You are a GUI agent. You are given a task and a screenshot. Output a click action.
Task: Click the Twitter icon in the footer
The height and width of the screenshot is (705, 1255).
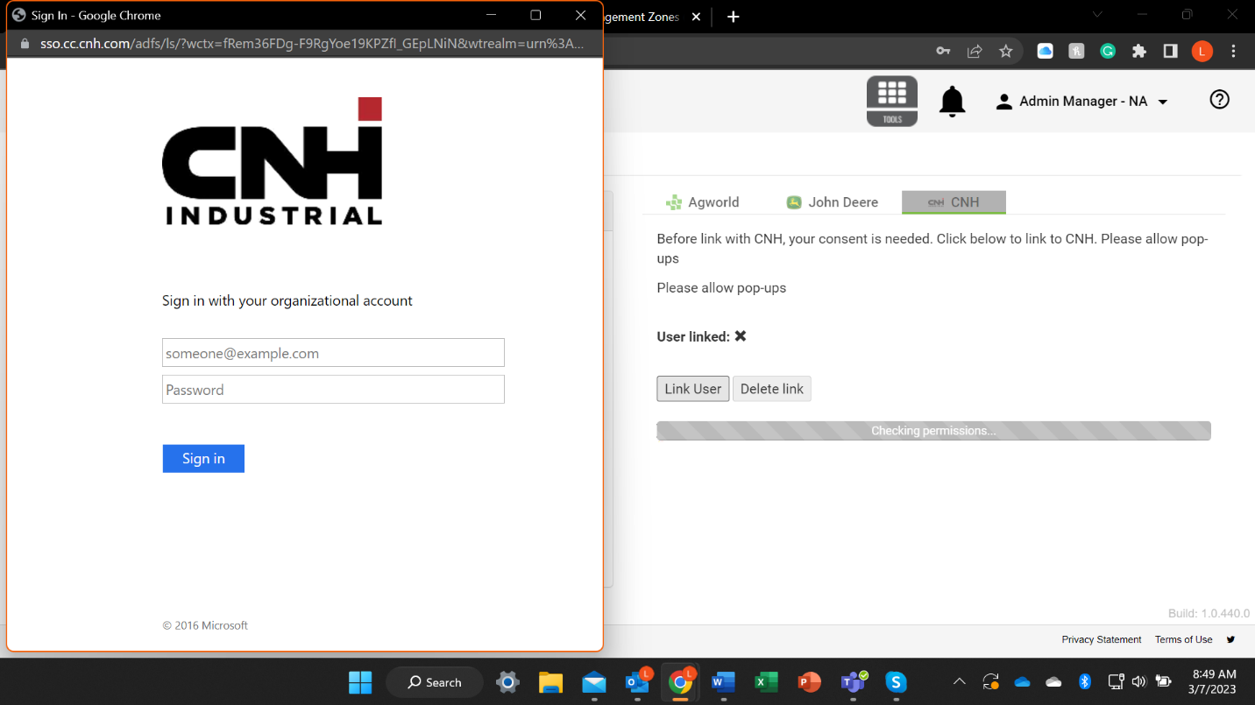tap(1230, 639)
